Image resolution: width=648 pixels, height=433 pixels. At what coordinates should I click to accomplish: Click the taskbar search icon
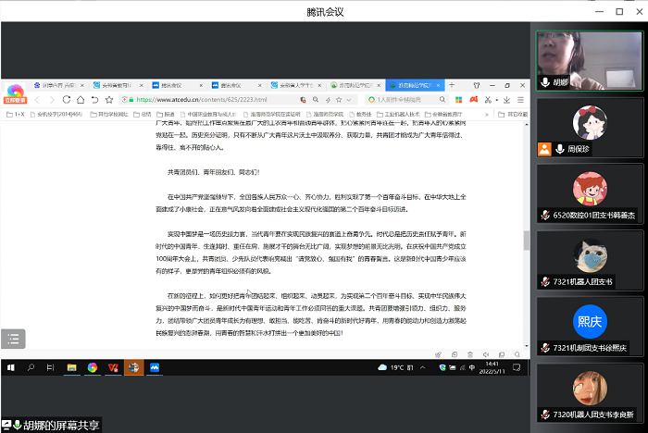click(31, 367)
